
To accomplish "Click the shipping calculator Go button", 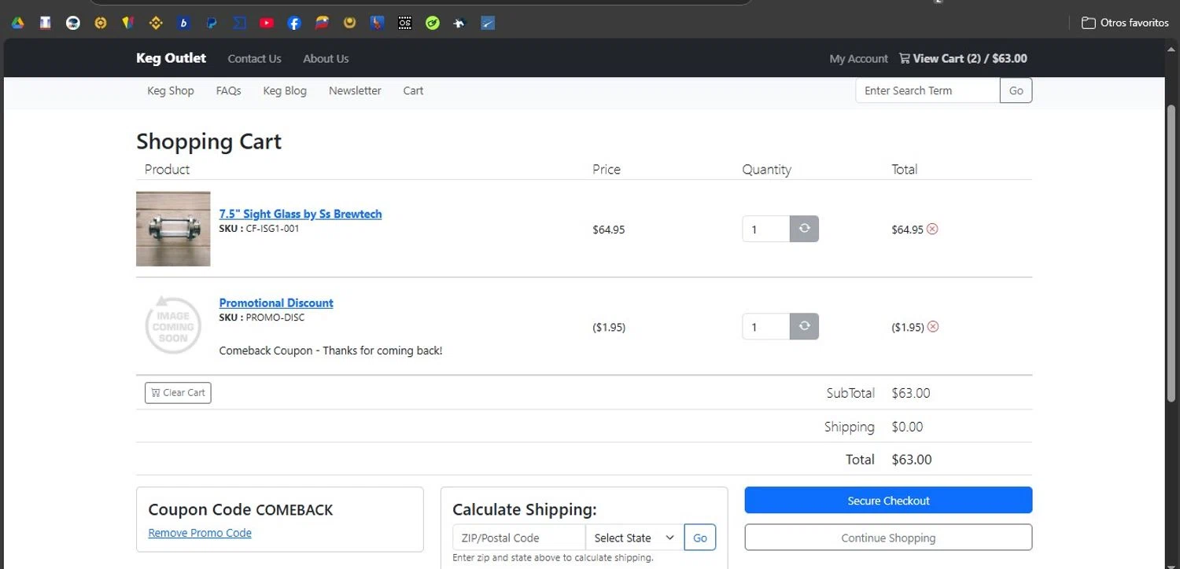I will (x=700, y=538).
